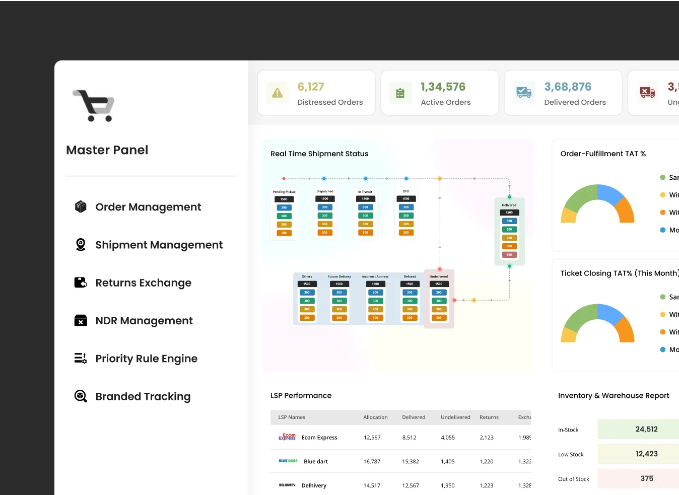The image size is (679, 495).
Task: Click the Undelivered column header
Action: pyautogui.click(x=455, y=417)
